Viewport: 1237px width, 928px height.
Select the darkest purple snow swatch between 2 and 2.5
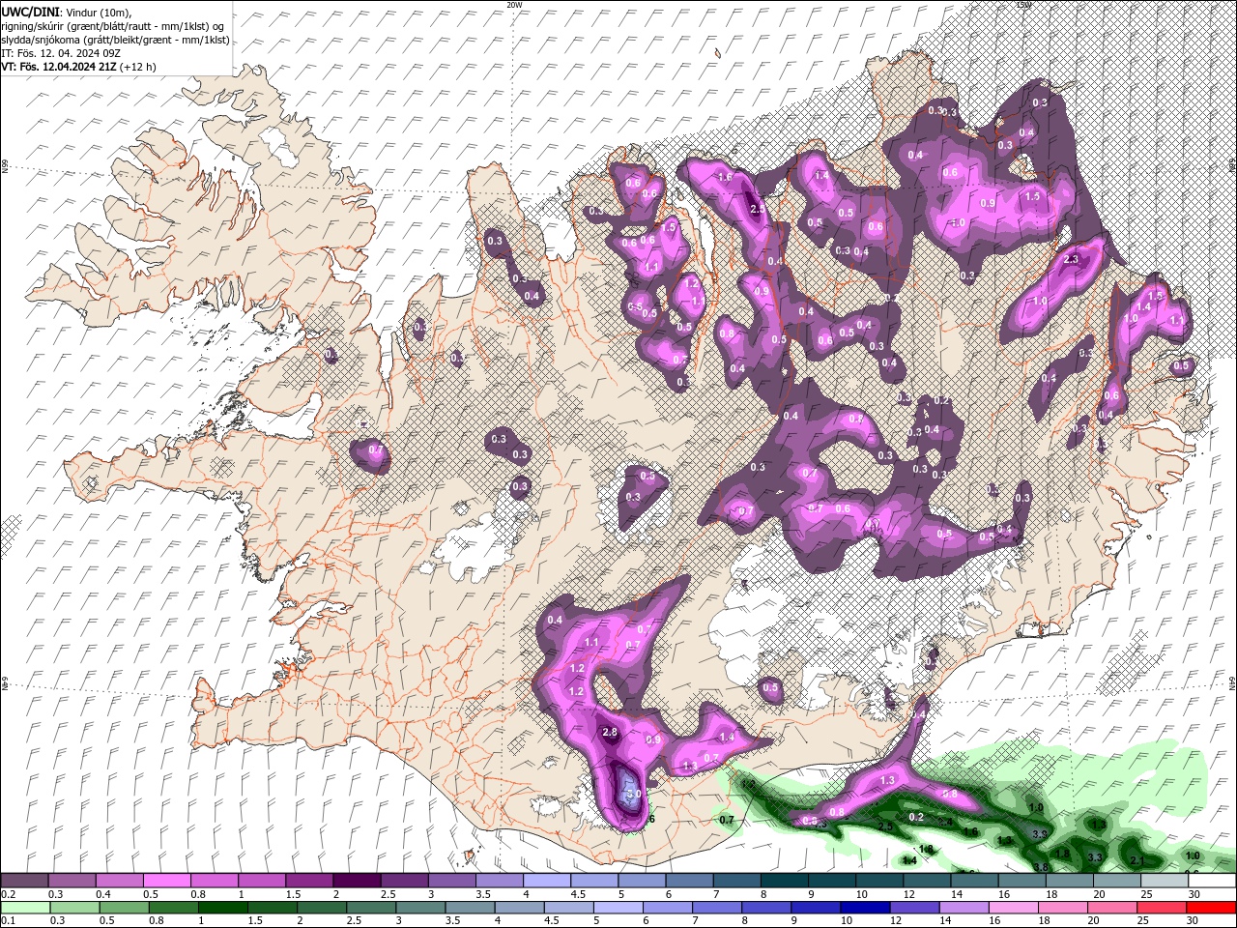coord(356,881)
